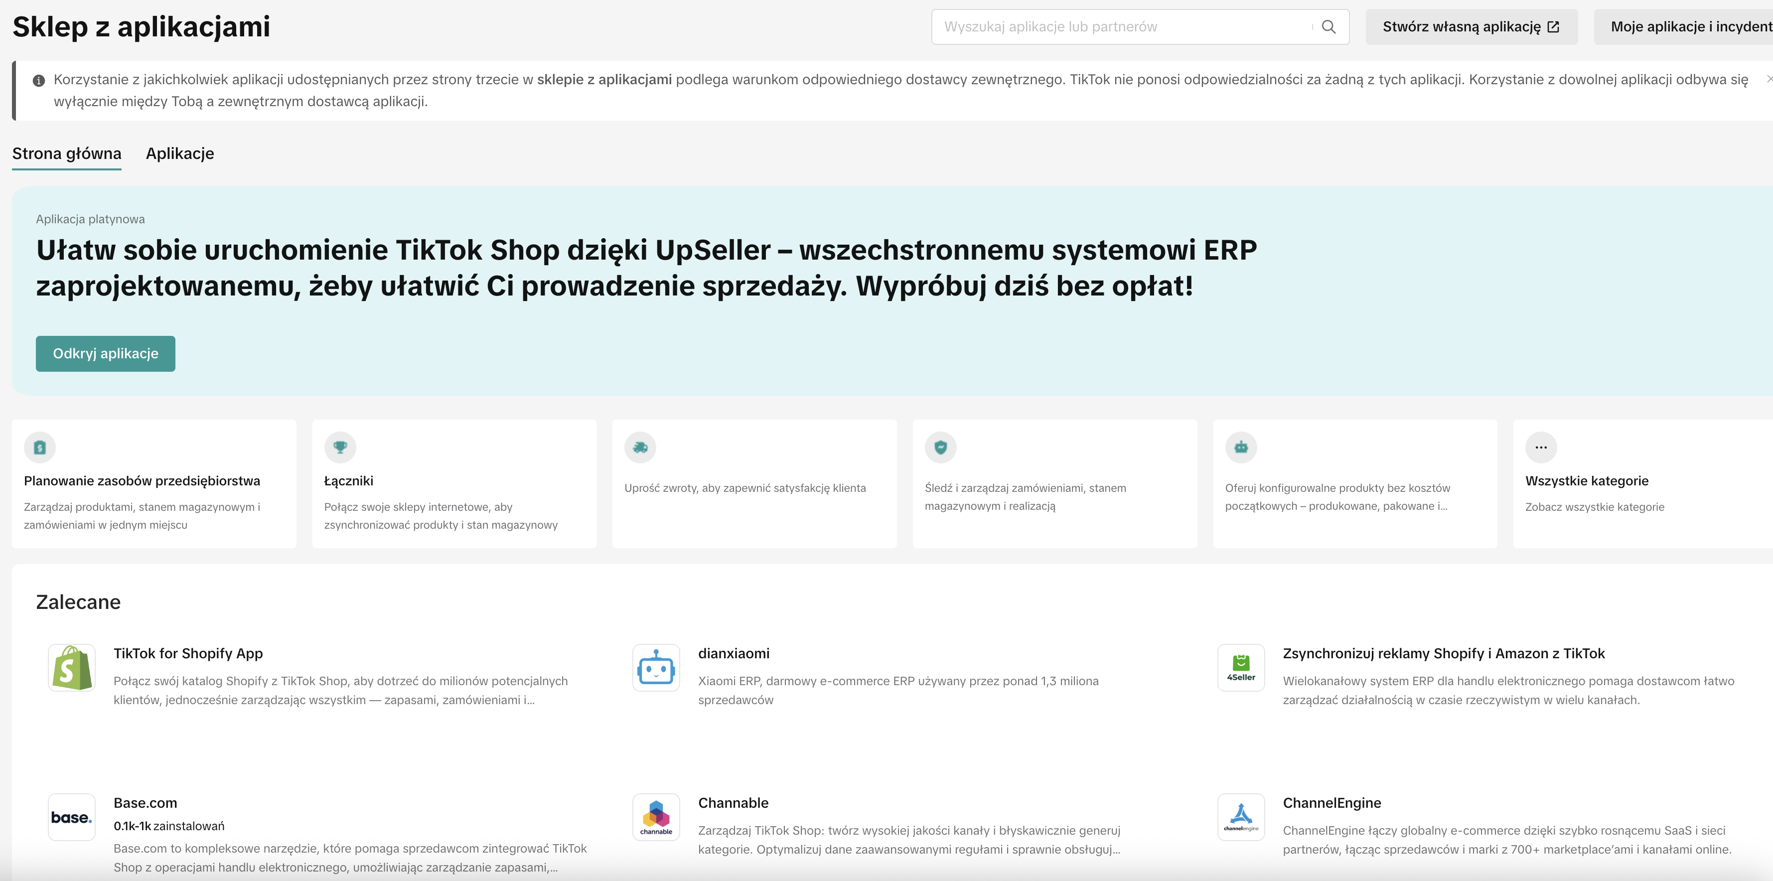Open the Łączniki category card

[454, 484]
